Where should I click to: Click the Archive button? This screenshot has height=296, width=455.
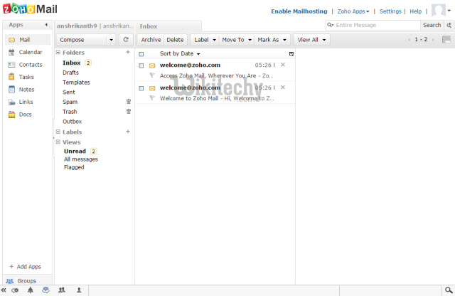[151, 40]
